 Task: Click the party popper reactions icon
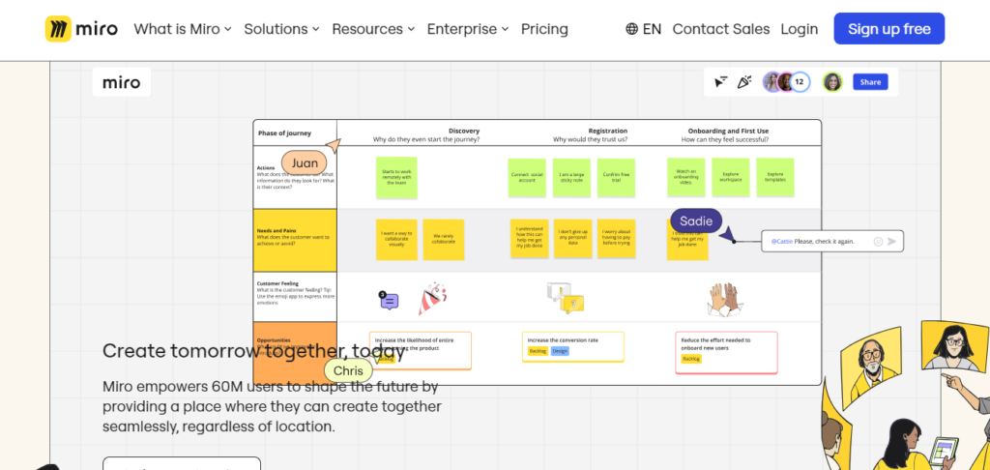click(744, 82)
